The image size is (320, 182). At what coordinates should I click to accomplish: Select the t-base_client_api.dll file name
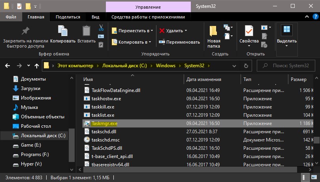tap(112, 156)
